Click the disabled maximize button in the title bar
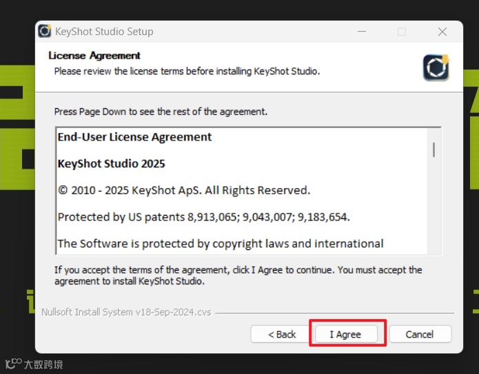 point(402,32)
